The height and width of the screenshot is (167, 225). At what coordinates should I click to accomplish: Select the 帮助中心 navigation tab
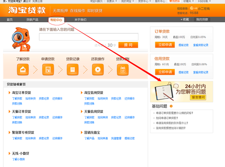click(56, 20)
